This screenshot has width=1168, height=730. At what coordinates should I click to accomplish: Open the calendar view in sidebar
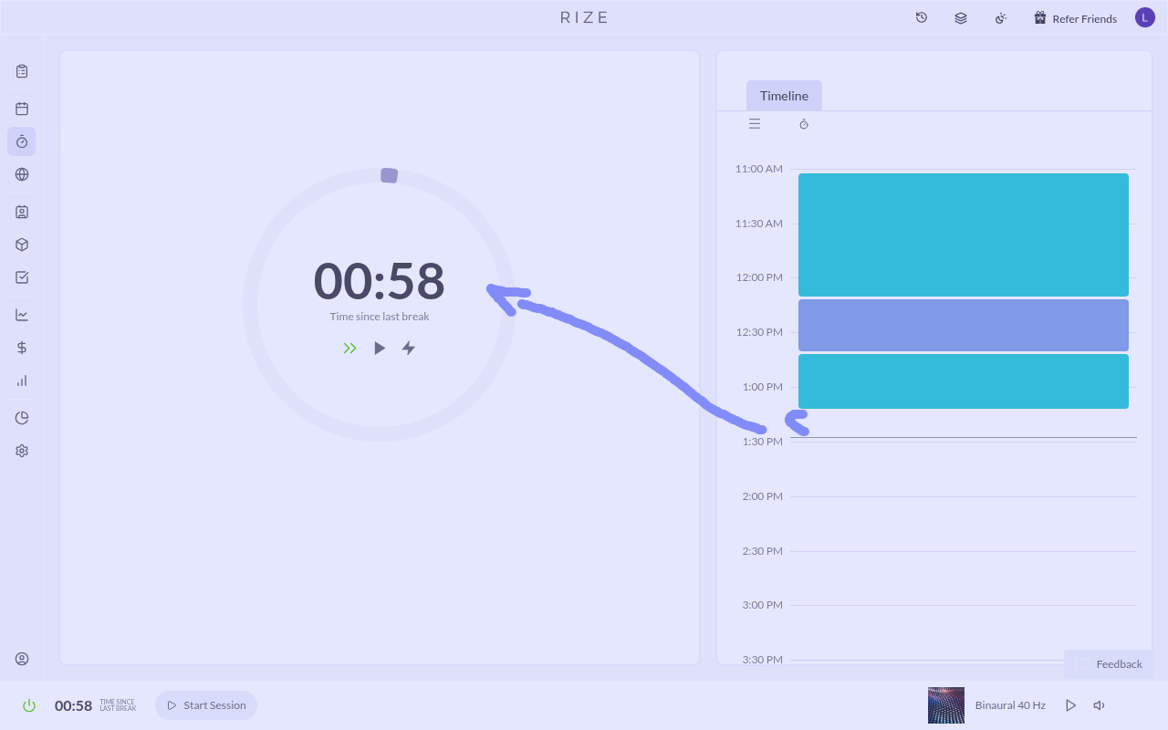22,109
